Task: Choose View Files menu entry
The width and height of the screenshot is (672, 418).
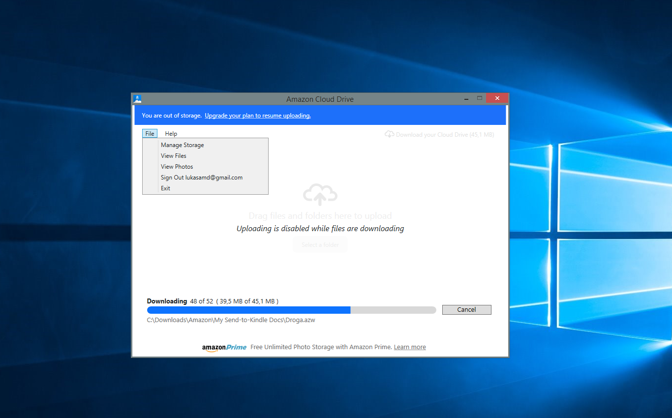Action: pos(205,156)
